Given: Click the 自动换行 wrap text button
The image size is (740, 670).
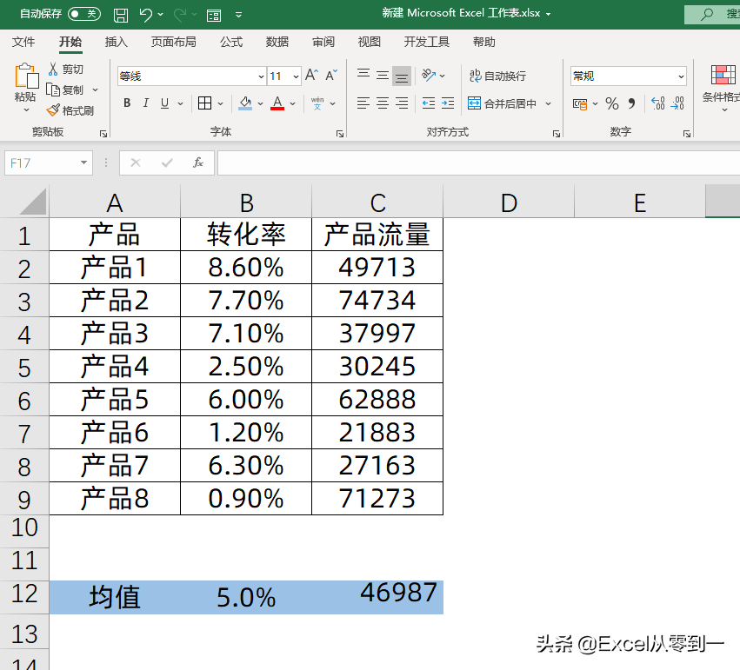Looking at the screenshot, I should pyautogui.click(x=497, y=76).
